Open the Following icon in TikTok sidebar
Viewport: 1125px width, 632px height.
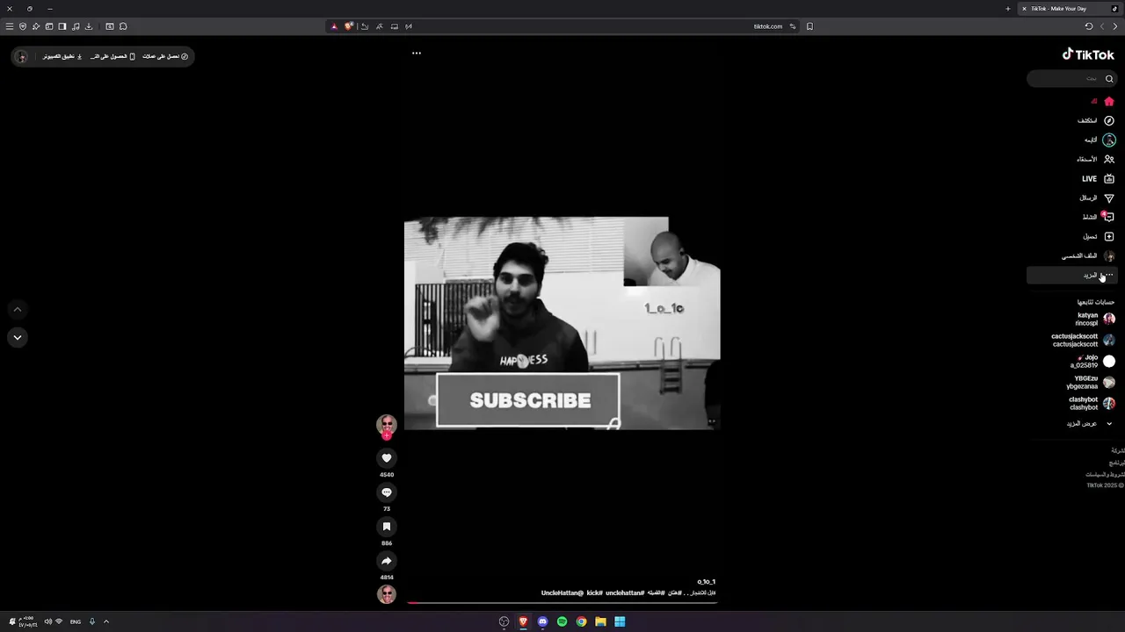tap(1109, 140)
